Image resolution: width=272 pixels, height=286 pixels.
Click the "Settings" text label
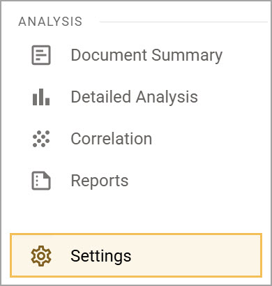pyautogui.click(x=101, y=256)
